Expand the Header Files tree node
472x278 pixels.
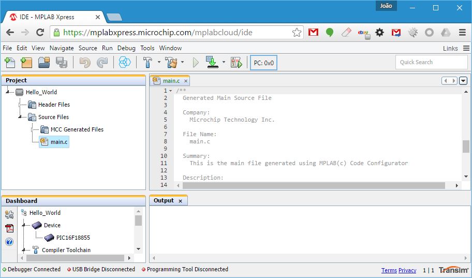(20, 105)
